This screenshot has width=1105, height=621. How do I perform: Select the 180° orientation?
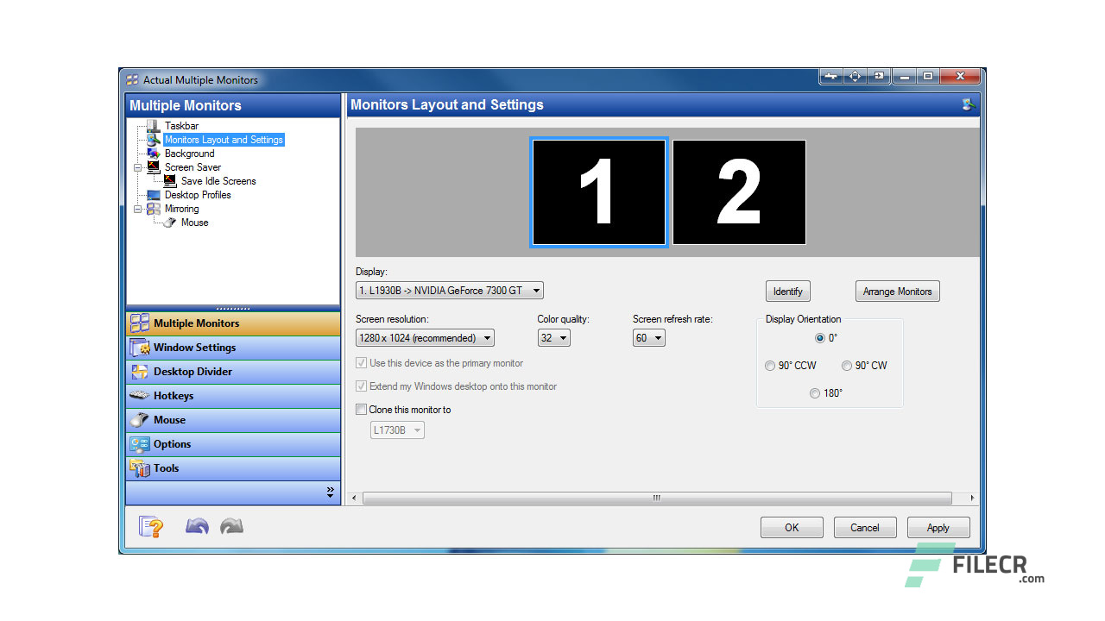[x=815, y=393]
